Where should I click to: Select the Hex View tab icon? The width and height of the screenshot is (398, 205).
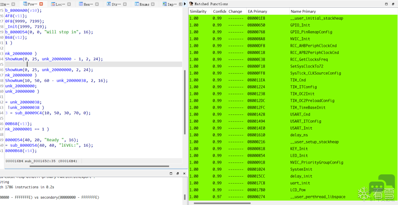pyautogui.click(x=81, y=4)
